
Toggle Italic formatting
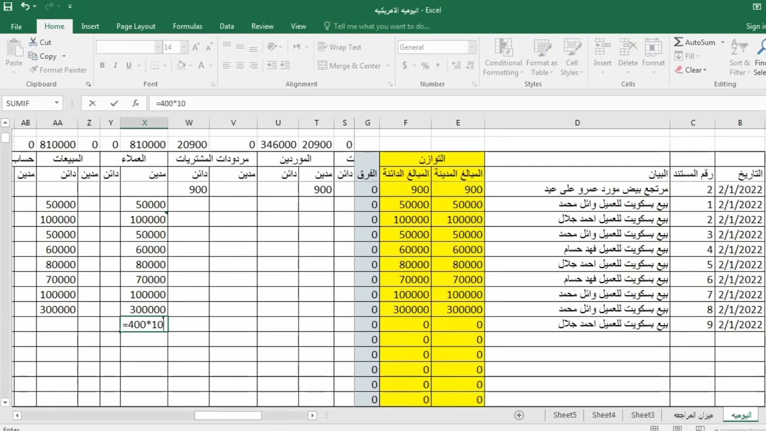(x=116, y=66)
